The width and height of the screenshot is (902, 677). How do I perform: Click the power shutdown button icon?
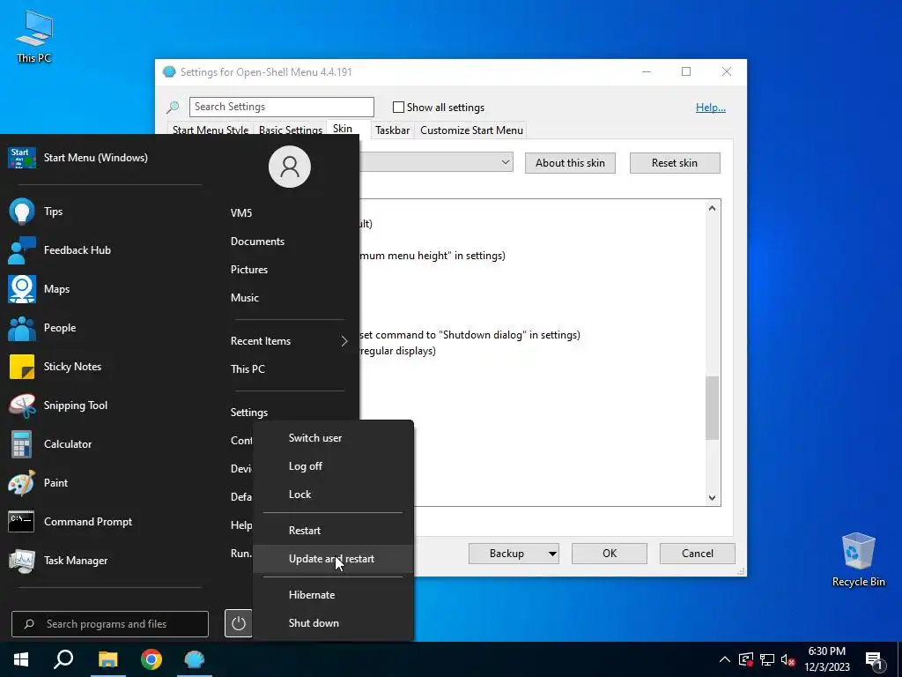tap(238, 623)
